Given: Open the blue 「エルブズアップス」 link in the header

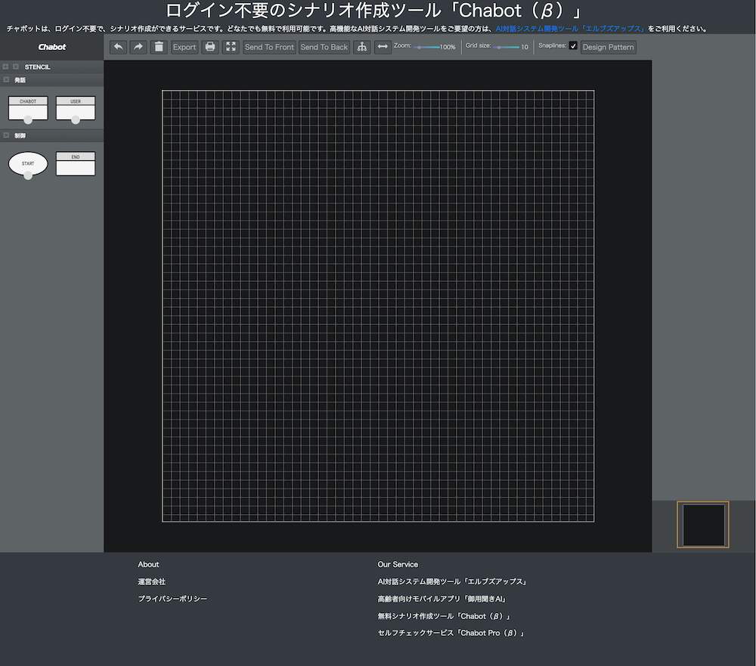Looking at the screenshot, I should (570, 29).
